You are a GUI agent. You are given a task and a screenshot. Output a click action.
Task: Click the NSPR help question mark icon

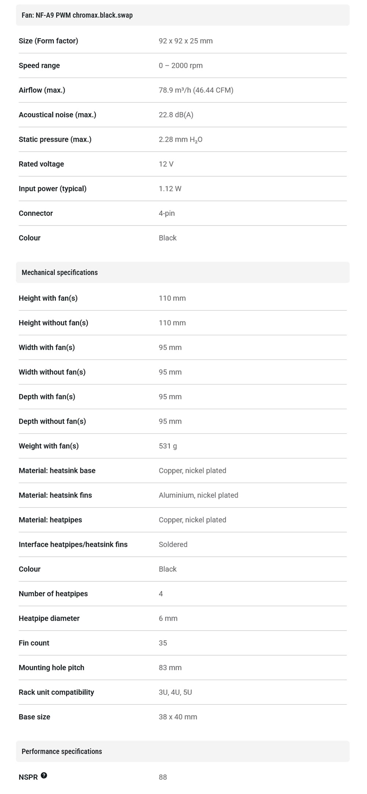44,775
